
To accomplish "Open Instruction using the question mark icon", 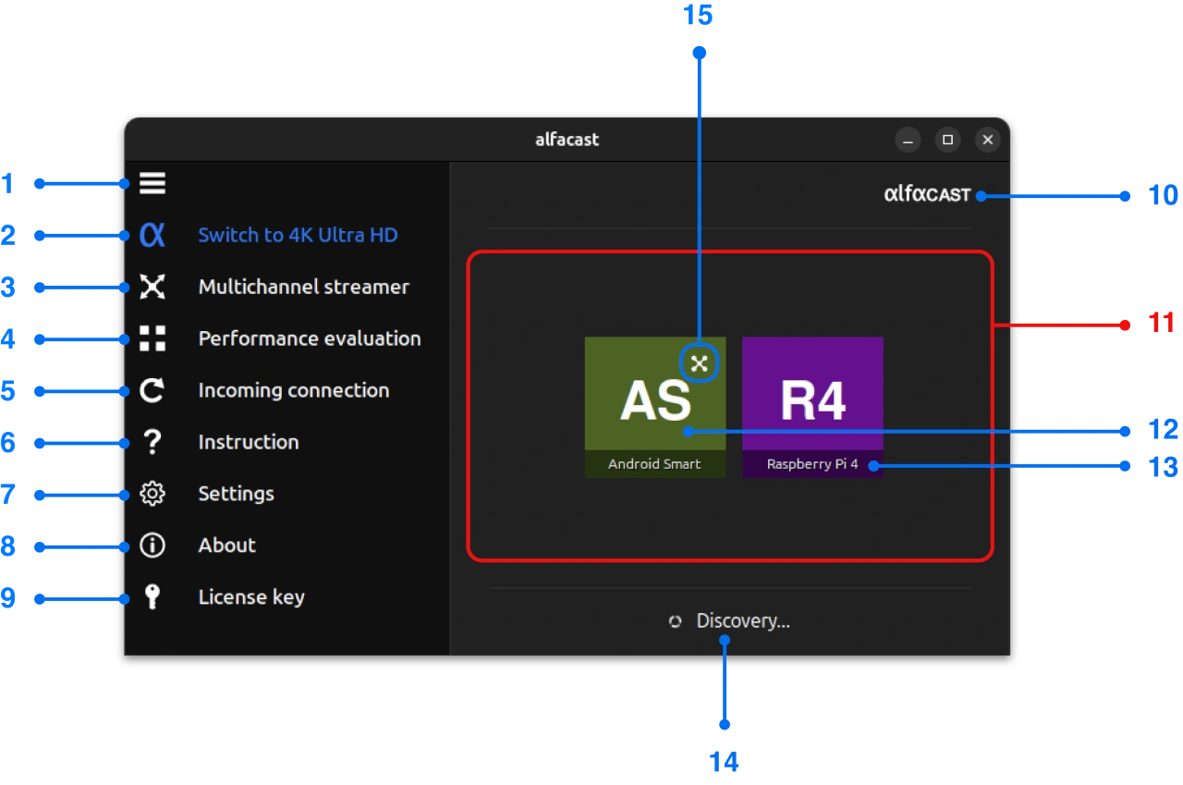I will pos(152,442).
